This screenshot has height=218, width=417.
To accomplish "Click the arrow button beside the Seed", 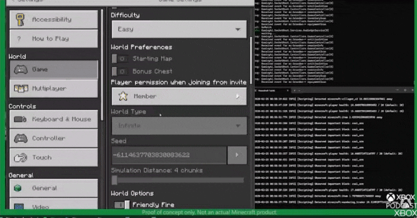I will (x=237, y=155).
